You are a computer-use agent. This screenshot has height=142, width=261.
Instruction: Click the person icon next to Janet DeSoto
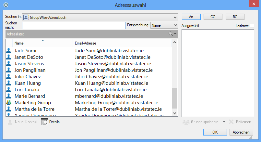click(9, 57)
